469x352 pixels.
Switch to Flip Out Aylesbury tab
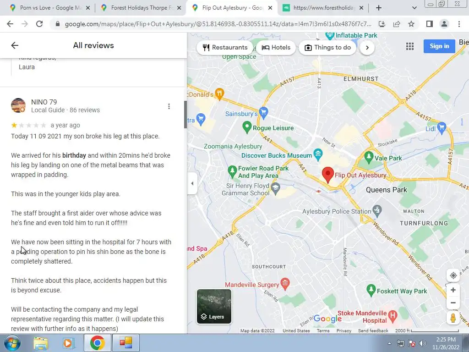232,8
